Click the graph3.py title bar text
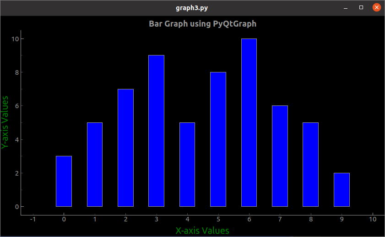The image size is (385, 237). point(192,8)
